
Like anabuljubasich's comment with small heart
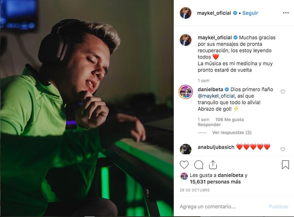[283, 149]
